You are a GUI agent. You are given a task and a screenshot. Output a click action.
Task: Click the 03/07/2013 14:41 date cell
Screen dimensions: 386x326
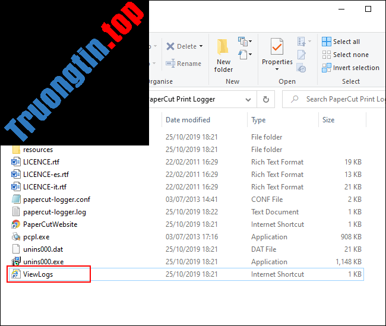click(192, 200)
